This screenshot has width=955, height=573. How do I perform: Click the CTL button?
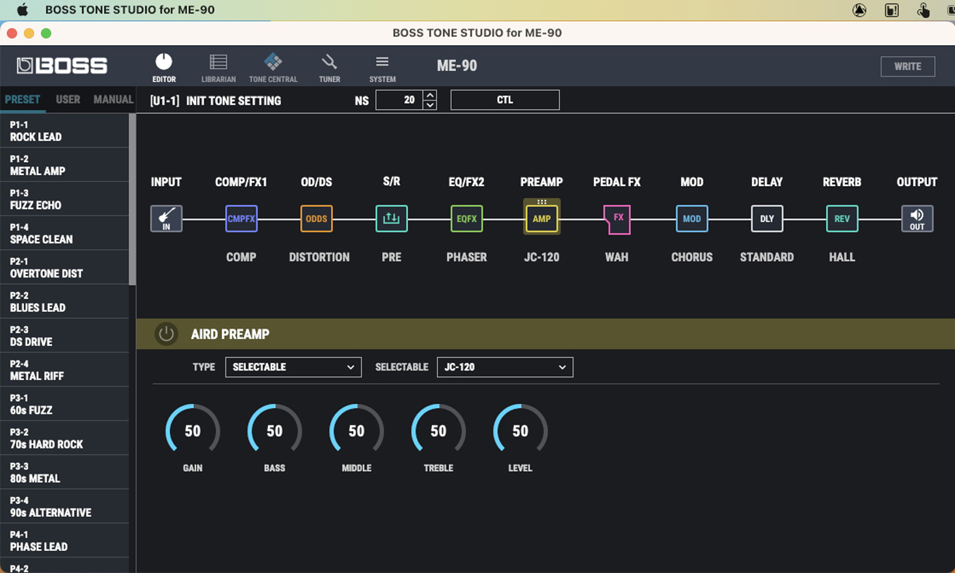[505, 100]
